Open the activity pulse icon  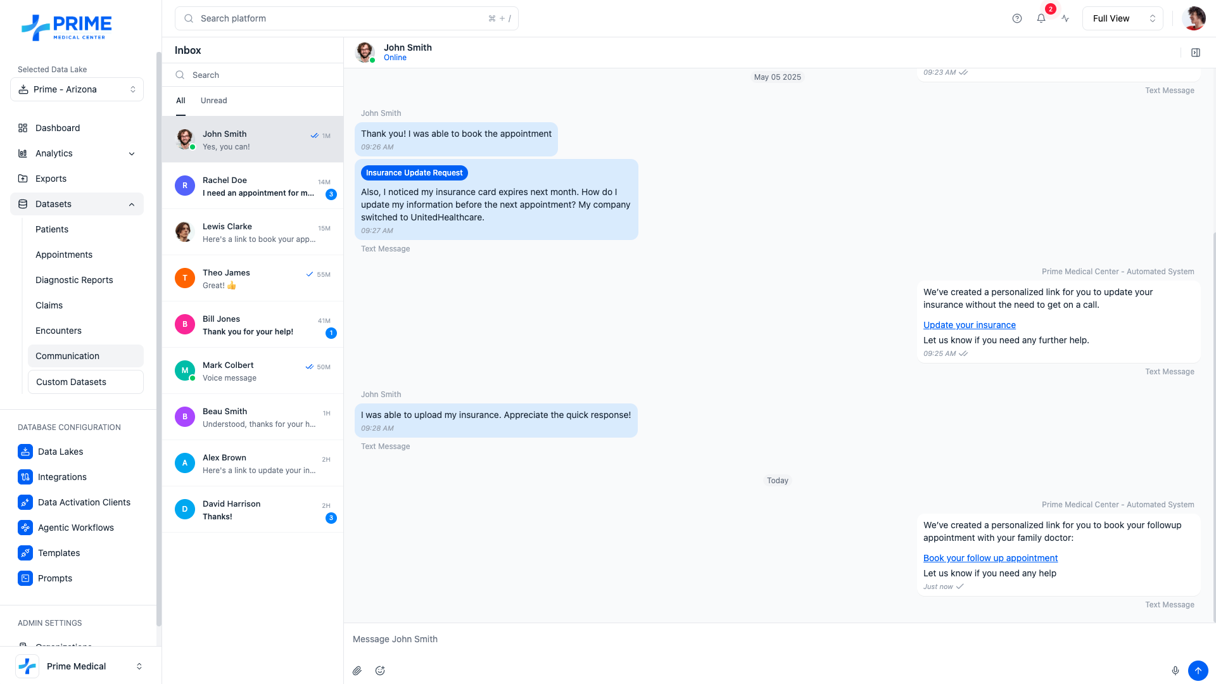click(x=1065, y=18)
